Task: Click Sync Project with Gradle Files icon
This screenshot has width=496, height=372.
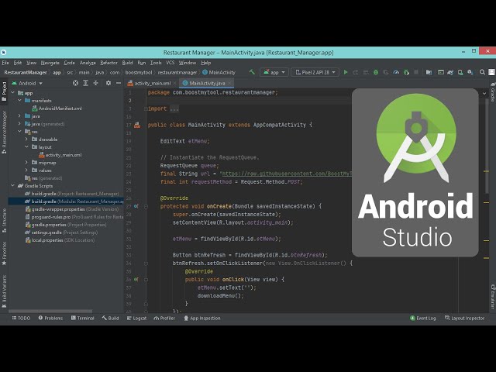Action: click(x=450, y=72)
